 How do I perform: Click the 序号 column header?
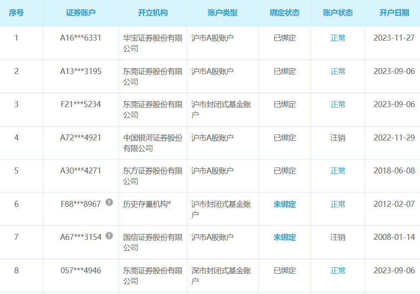click(x=16, y=13)
